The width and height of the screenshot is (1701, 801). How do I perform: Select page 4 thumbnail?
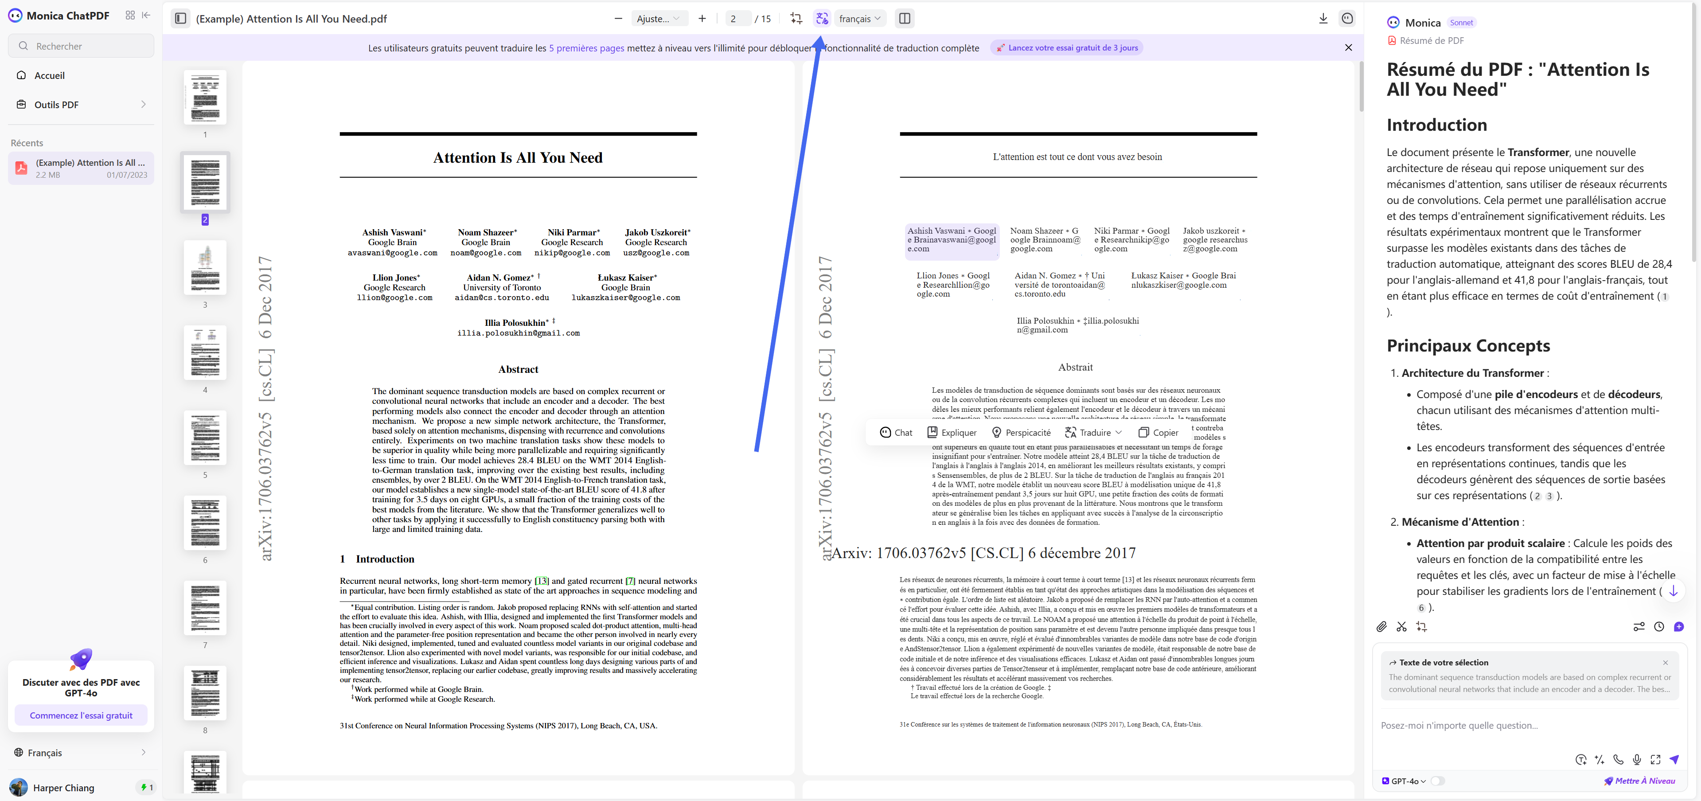[205, 352]
